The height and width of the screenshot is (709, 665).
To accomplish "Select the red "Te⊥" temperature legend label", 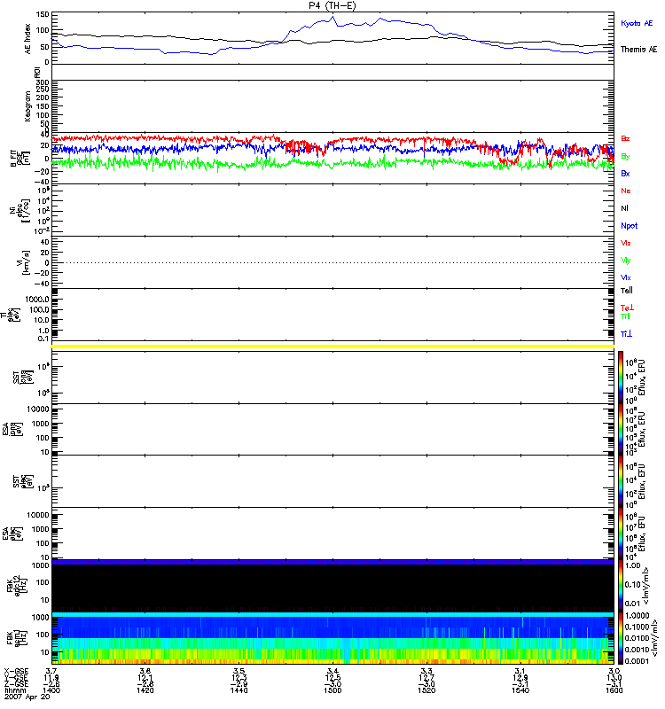I will [627, 308].
